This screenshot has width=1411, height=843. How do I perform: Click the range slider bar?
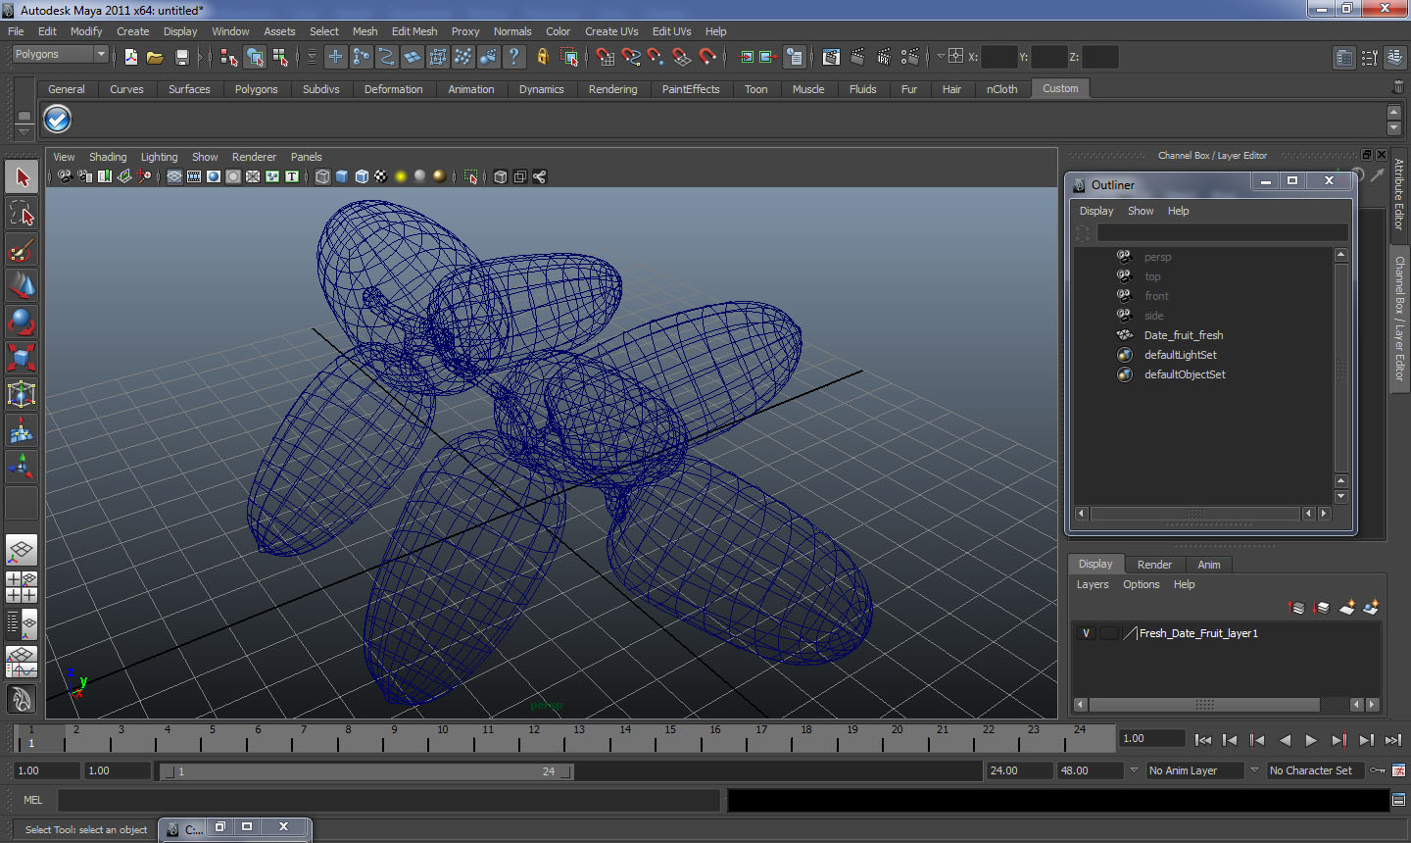(366, 771)
